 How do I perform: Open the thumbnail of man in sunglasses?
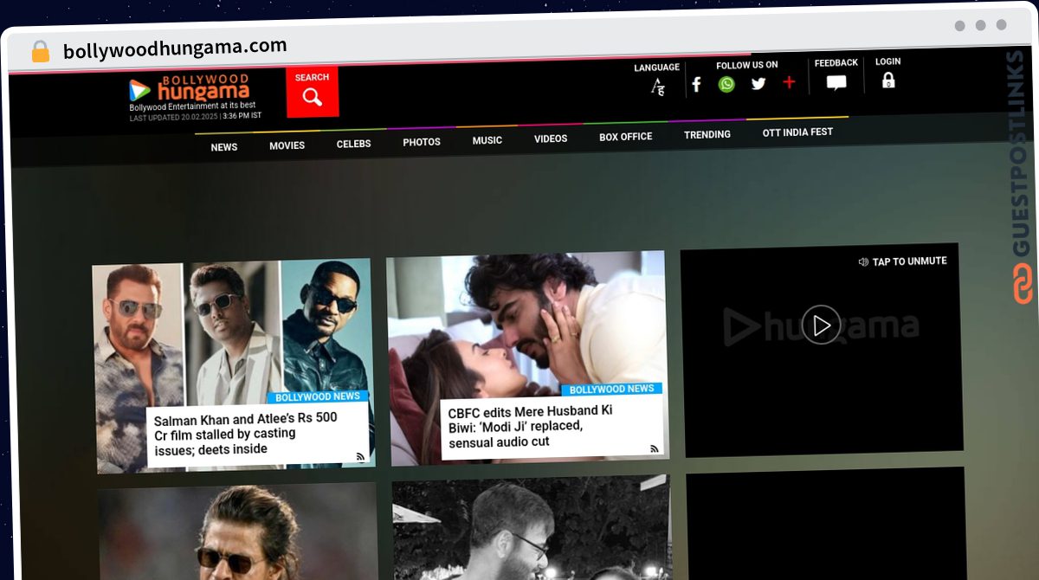pyautogui.click(x=238, y=531)
